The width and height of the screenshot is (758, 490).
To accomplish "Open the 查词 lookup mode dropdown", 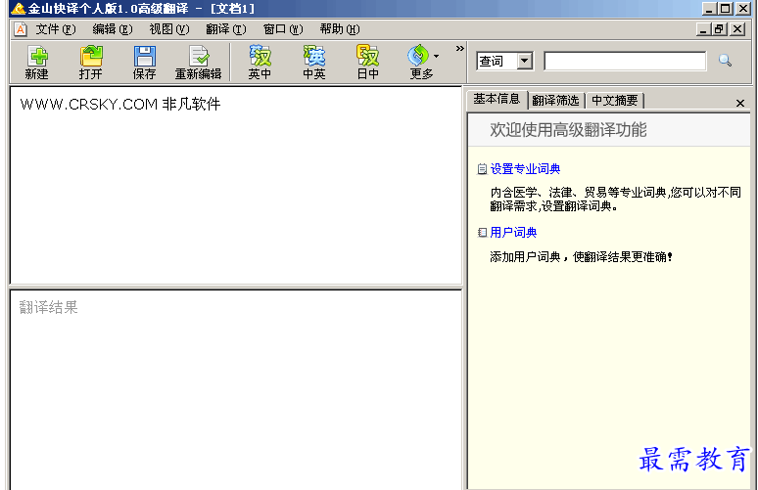I will 525,62.
